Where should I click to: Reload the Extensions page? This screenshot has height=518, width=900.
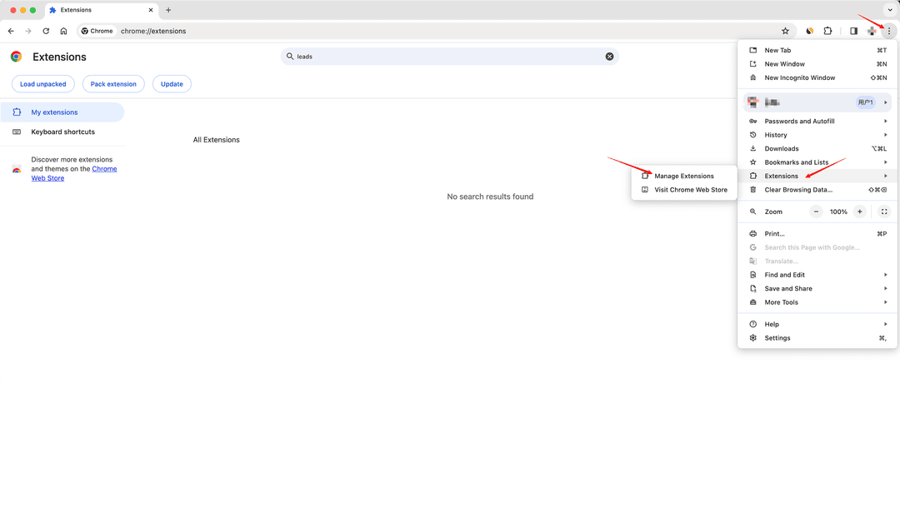pos(46,31)
